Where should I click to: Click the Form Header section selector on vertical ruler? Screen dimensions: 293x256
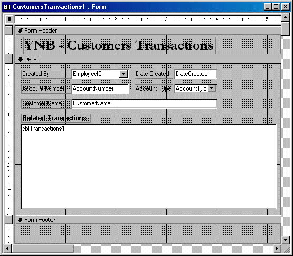pos(9,31)
